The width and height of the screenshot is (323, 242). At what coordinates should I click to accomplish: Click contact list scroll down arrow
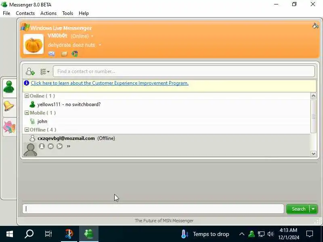pyautogui.click(x=313, y=154)
